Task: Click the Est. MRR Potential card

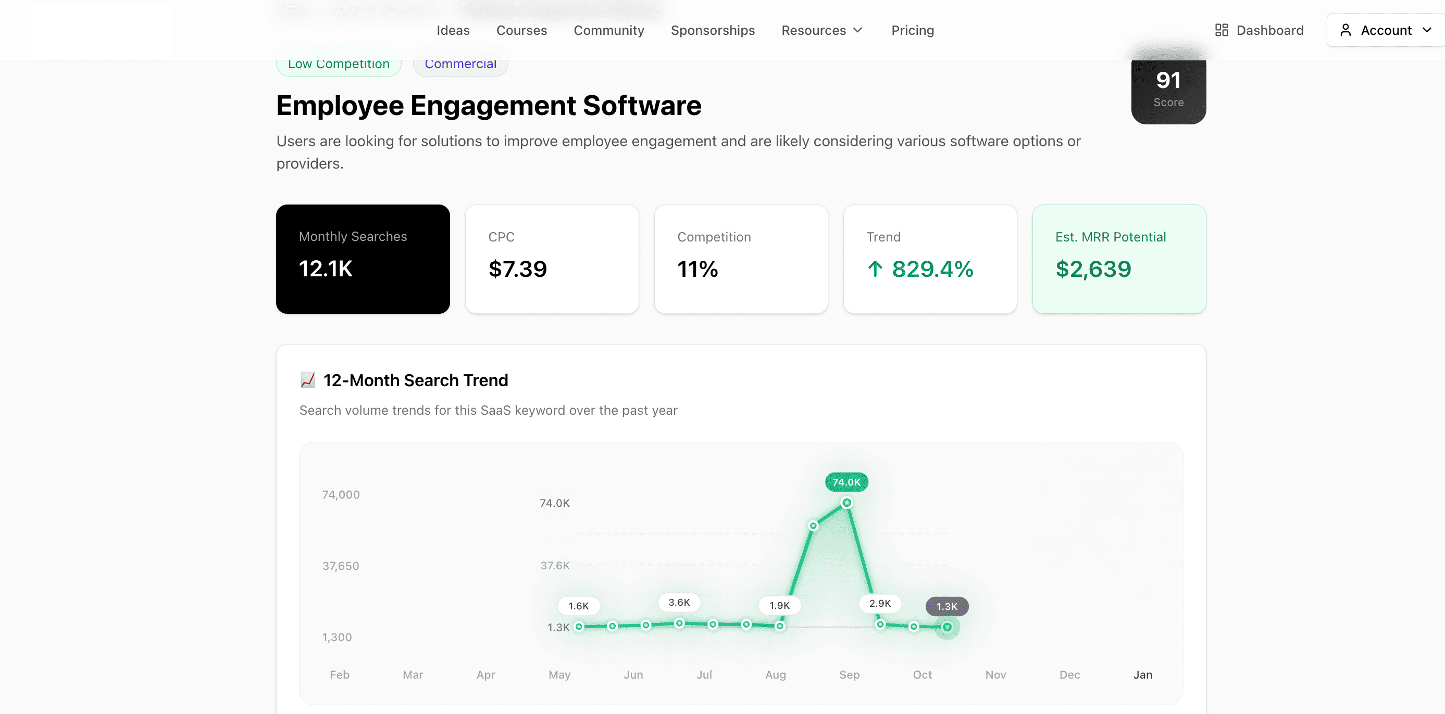Action: (1118, 259)
